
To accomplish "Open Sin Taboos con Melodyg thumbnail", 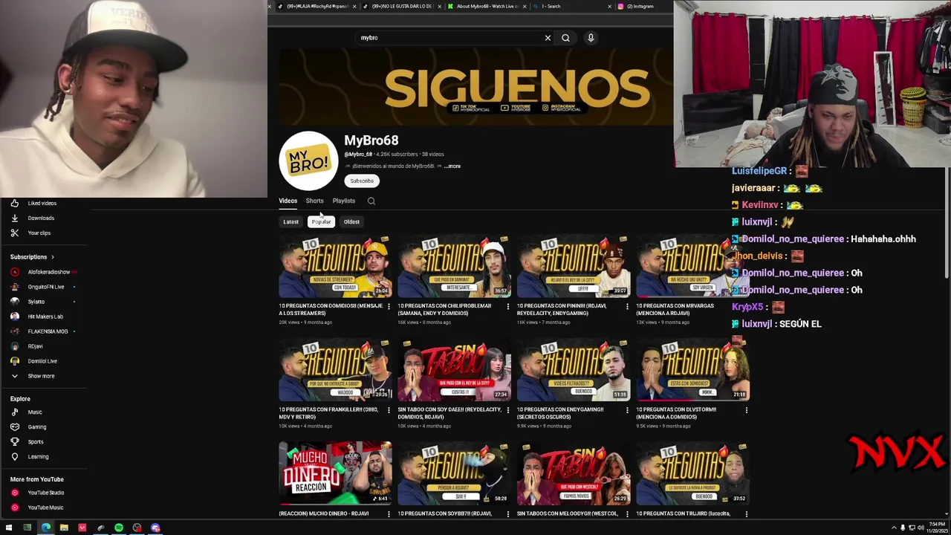I will 574,473.
